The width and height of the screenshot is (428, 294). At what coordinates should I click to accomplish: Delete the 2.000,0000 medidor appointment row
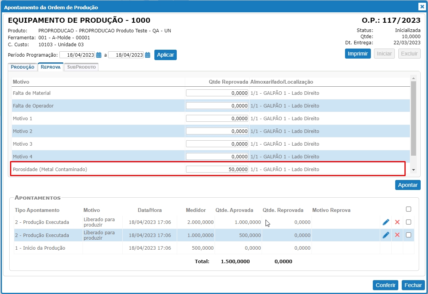point(397,222)
